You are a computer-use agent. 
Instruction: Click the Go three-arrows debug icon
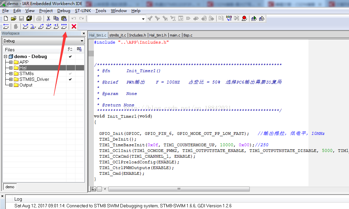[64, 27]
